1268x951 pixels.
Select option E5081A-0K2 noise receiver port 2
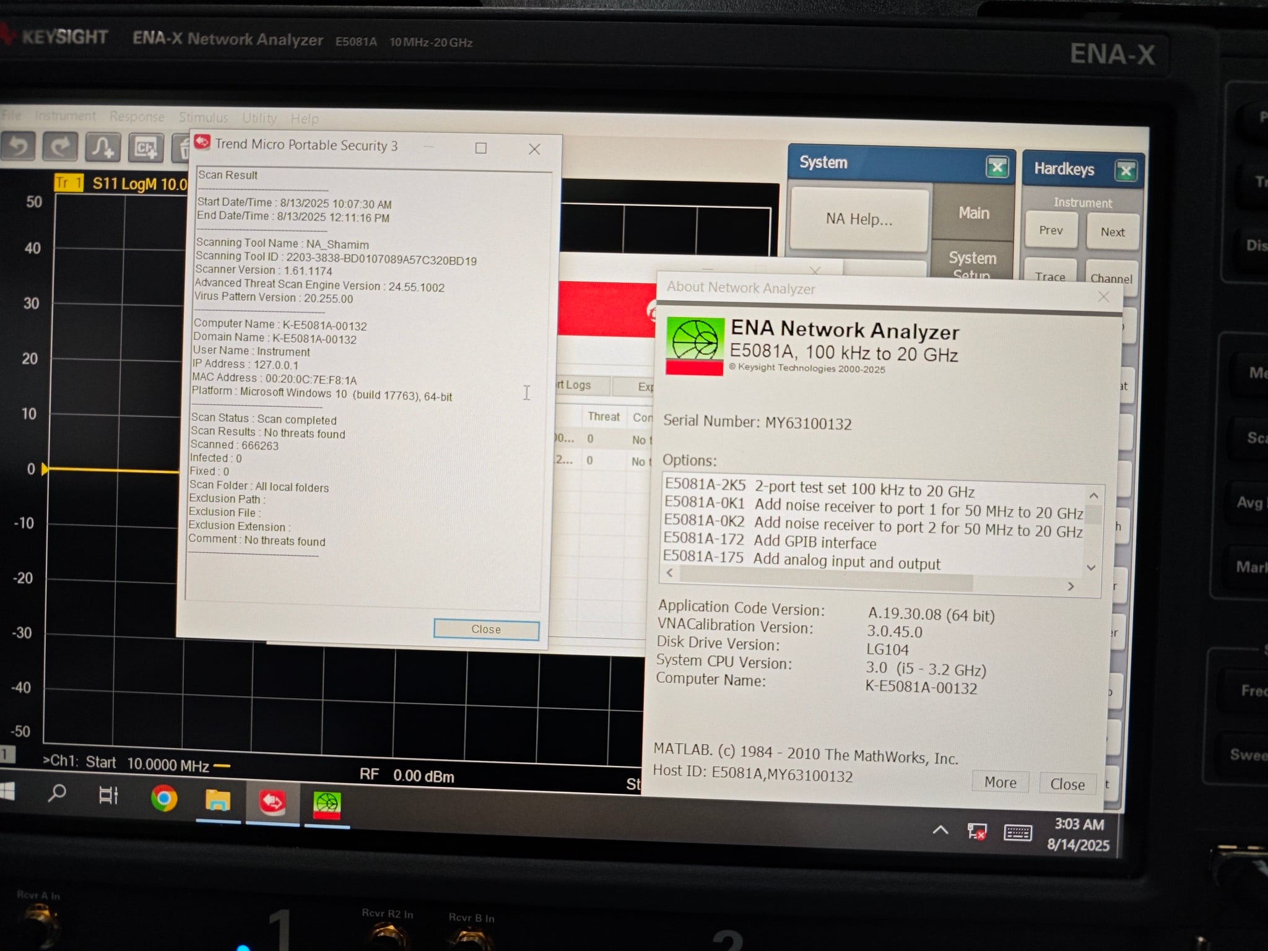coord(873,526)
